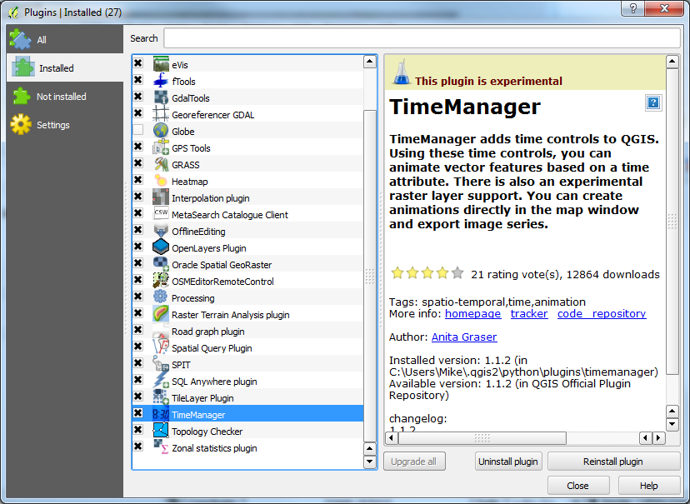Click the blue help icon beside TimeManager
This screenshot has height=504, width=690.
pos(652,102)
